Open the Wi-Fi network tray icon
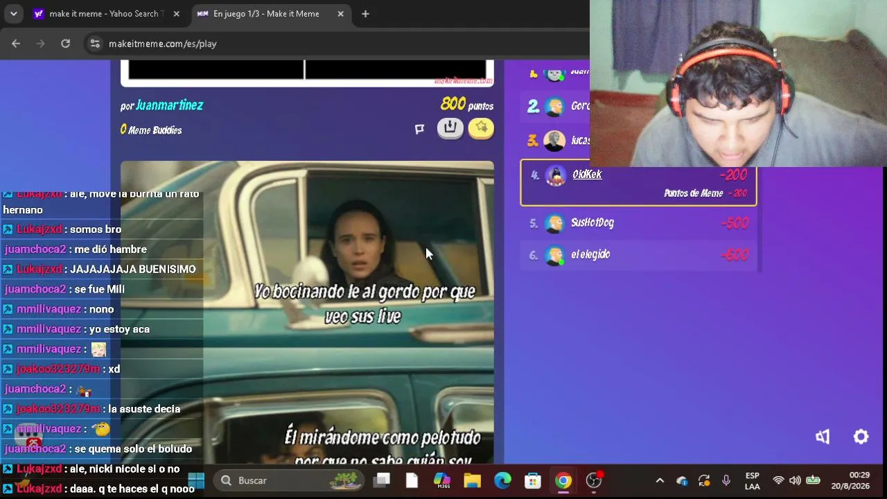The height and width of the screenshot is (499, 887). click(x=778, y=480)
